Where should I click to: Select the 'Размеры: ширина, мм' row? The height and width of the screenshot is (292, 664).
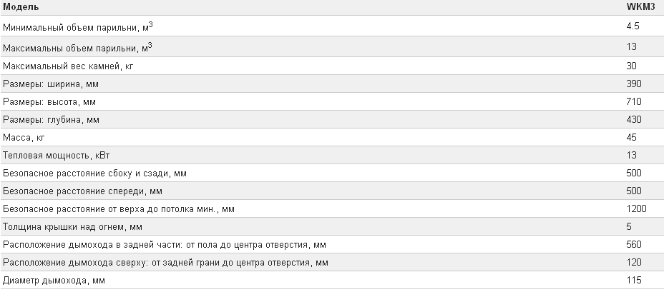point(332,84)
